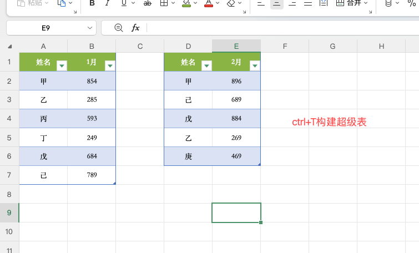
Task: Select cell 庚 in column D
Action: coord(188,156)
